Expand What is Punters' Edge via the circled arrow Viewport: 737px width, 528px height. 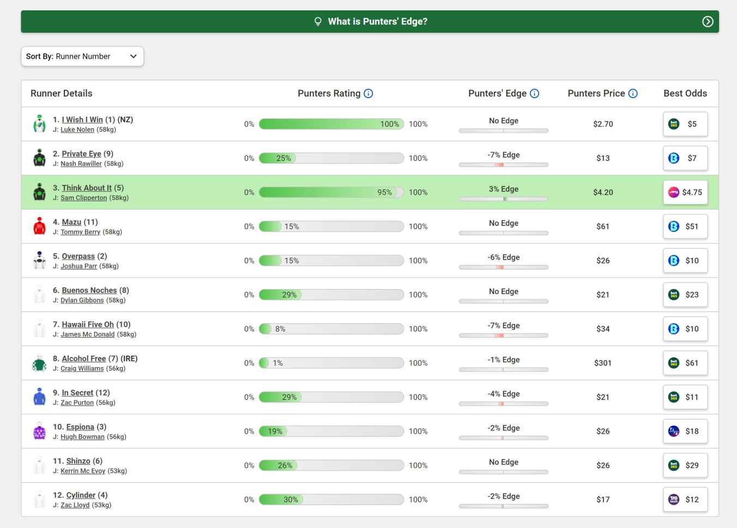click(708, 21)
